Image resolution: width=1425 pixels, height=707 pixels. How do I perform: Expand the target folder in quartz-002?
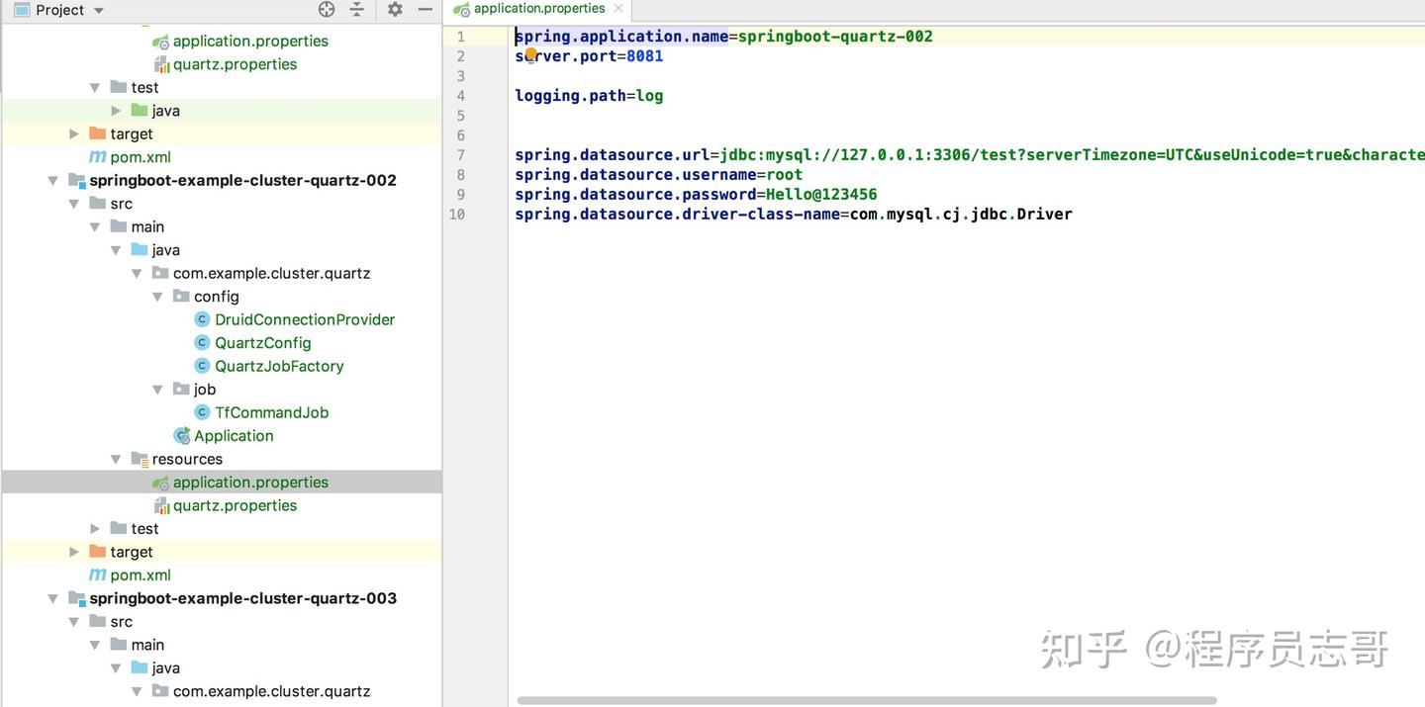74,552
